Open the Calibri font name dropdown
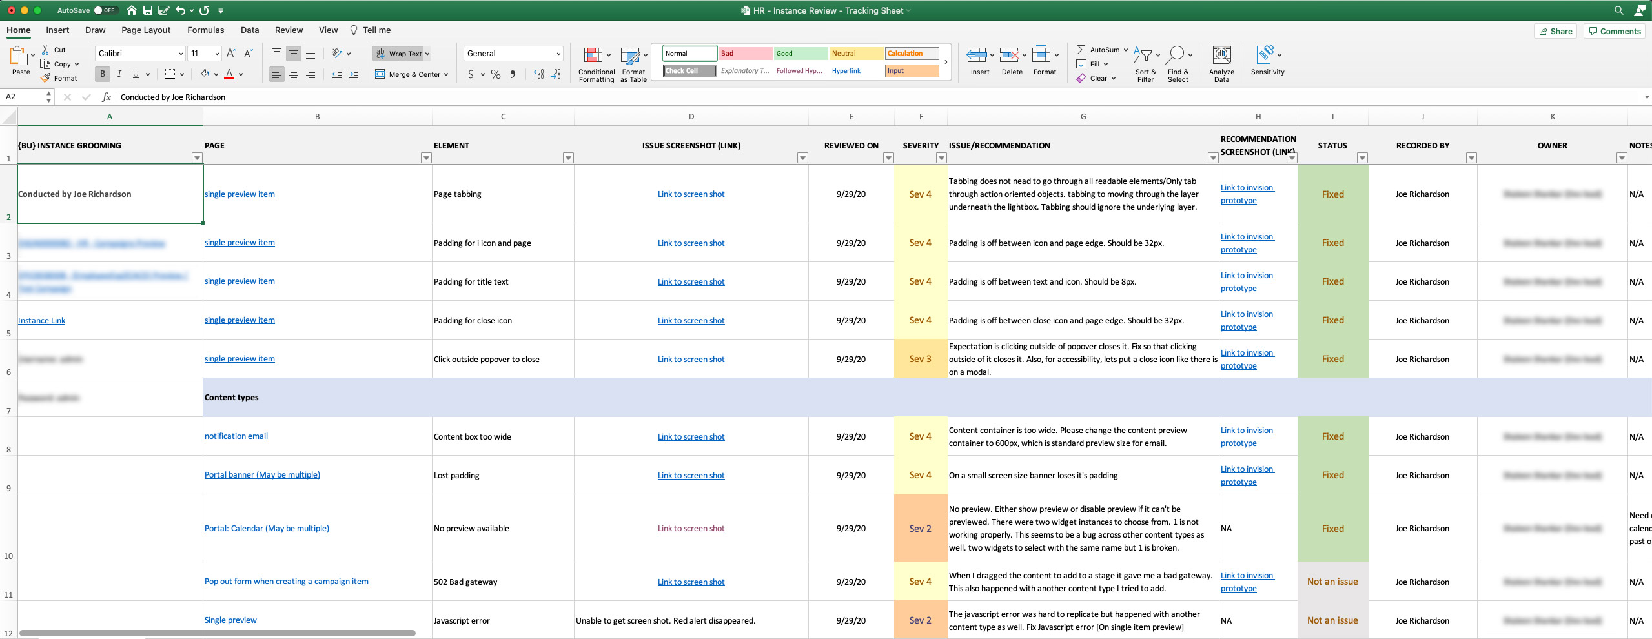This screenshot has width=1652, height=639. [180, 54]
